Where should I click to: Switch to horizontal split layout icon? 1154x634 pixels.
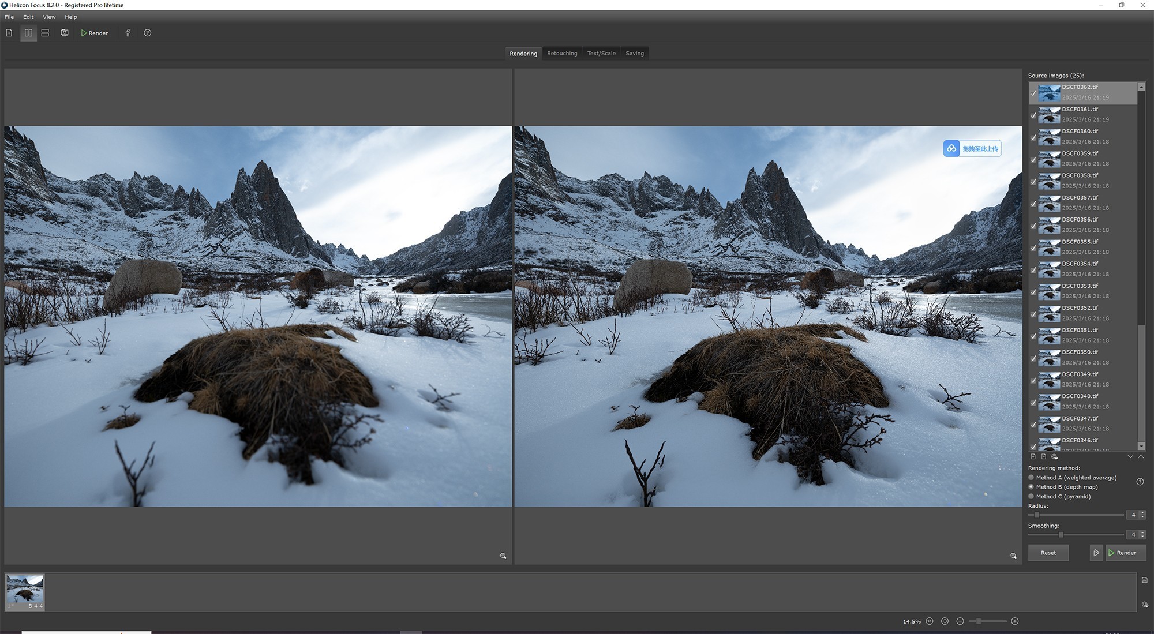tap(45, 33)
